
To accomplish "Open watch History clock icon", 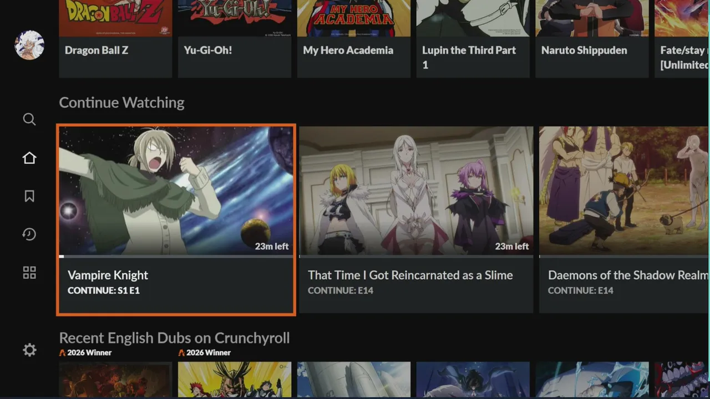I will (29, 234).
